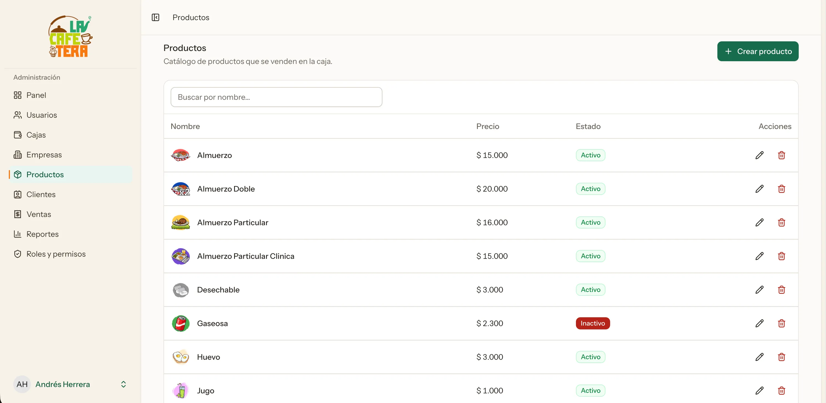This screenshot has width=826, height=403.
Task: Edit the Almuerzo product with pencil icon
Action: coord(759,155)
